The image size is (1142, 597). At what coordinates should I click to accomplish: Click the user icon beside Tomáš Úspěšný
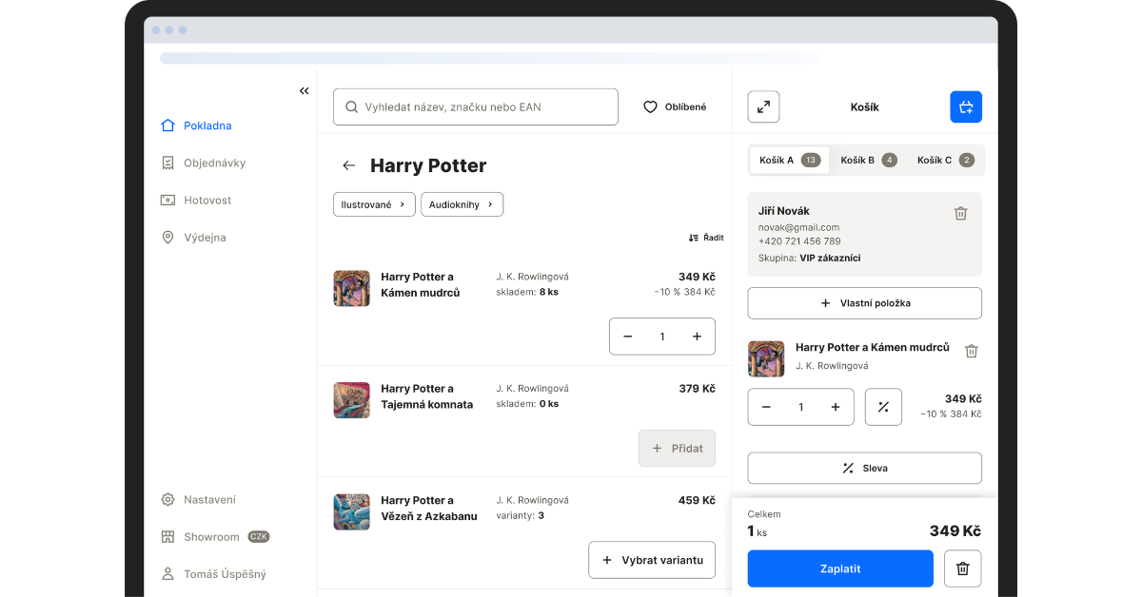[x=168, y=574]
